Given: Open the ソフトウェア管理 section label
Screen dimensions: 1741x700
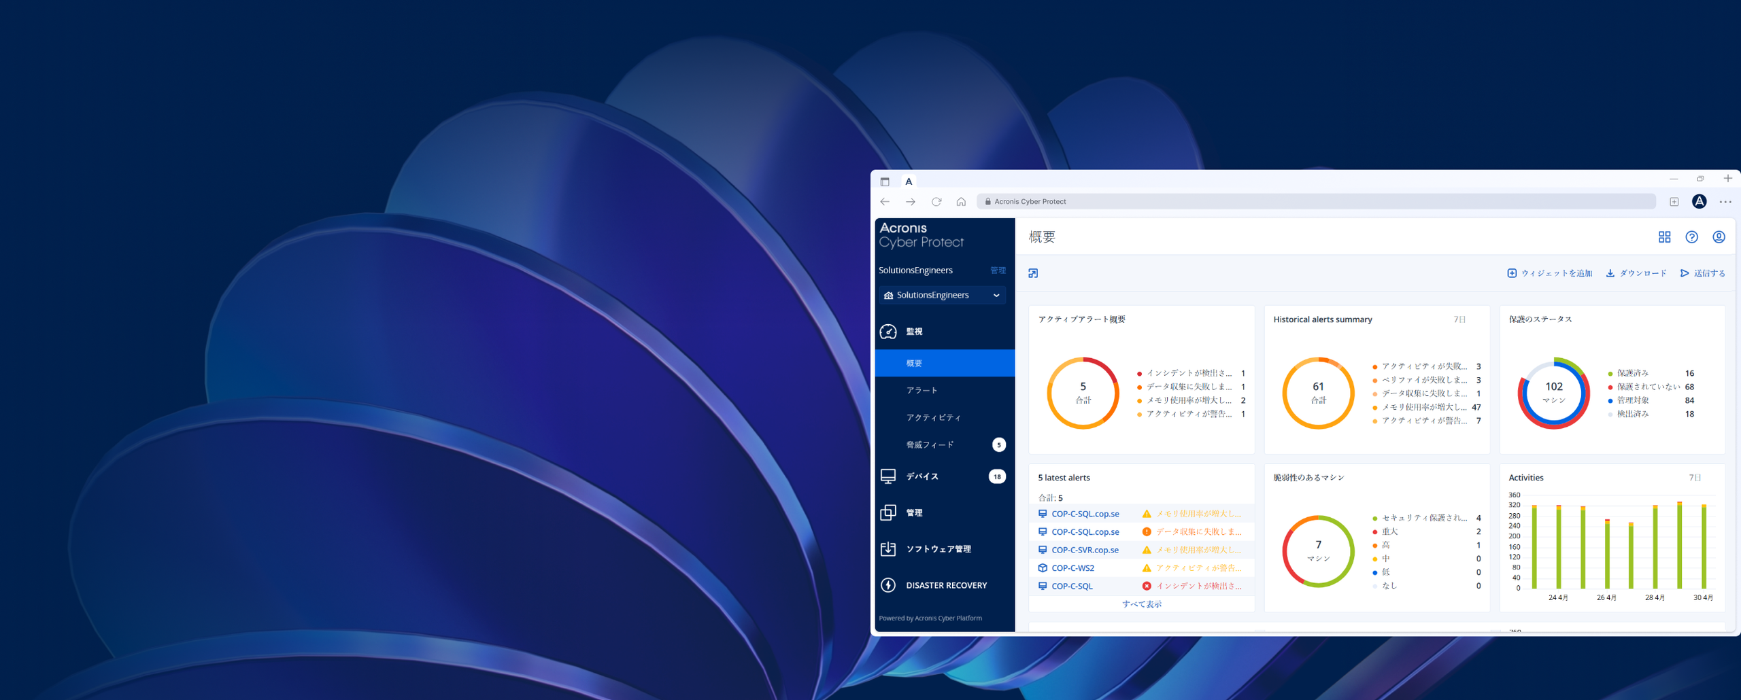Looking at the screenshot, I should (x=939, y=549).
